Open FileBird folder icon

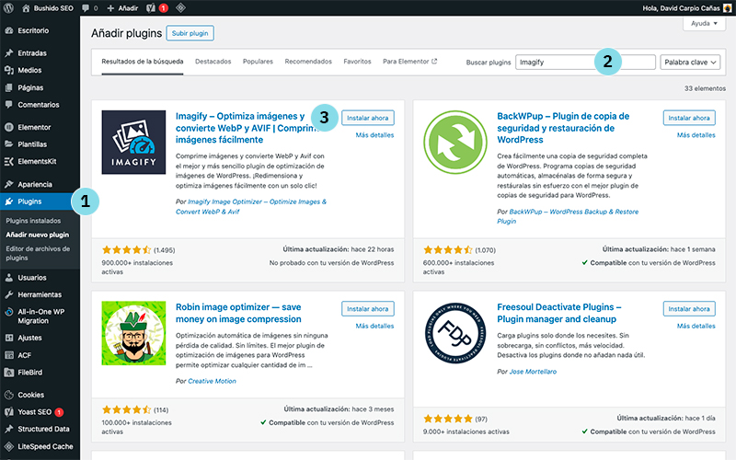[9, 373]
